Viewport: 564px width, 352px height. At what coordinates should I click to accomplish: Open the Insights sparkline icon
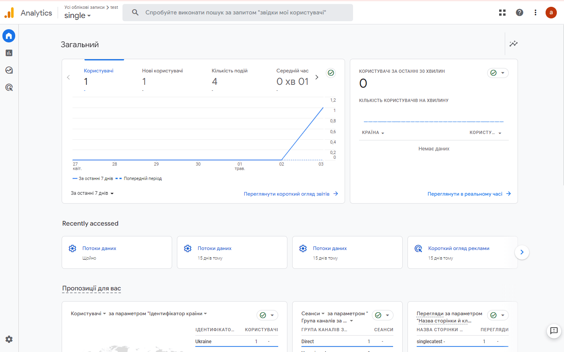[514, 44]
